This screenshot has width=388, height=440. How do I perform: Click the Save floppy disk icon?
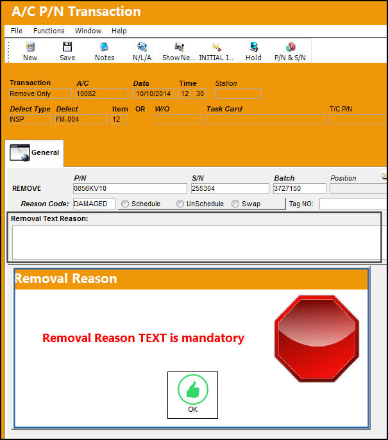(67, 47)
